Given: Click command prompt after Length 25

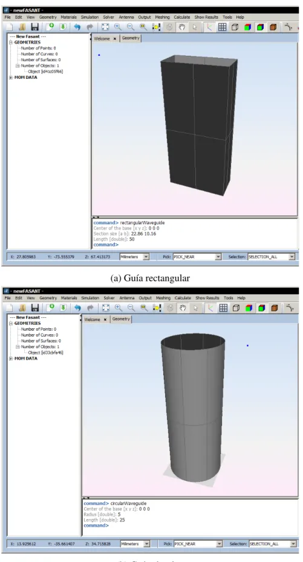Looking at the screenshot, I should point(96,526).
